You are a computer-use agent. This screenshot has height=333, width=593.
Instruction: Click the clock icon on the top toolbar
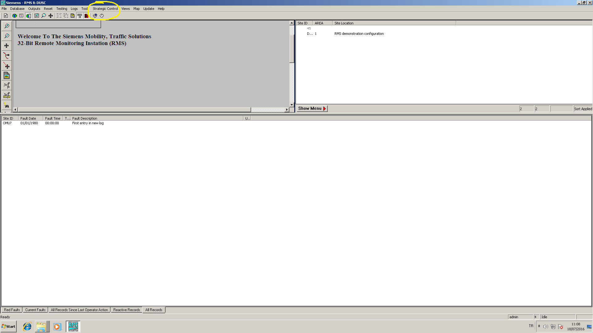tap(102, 16)
